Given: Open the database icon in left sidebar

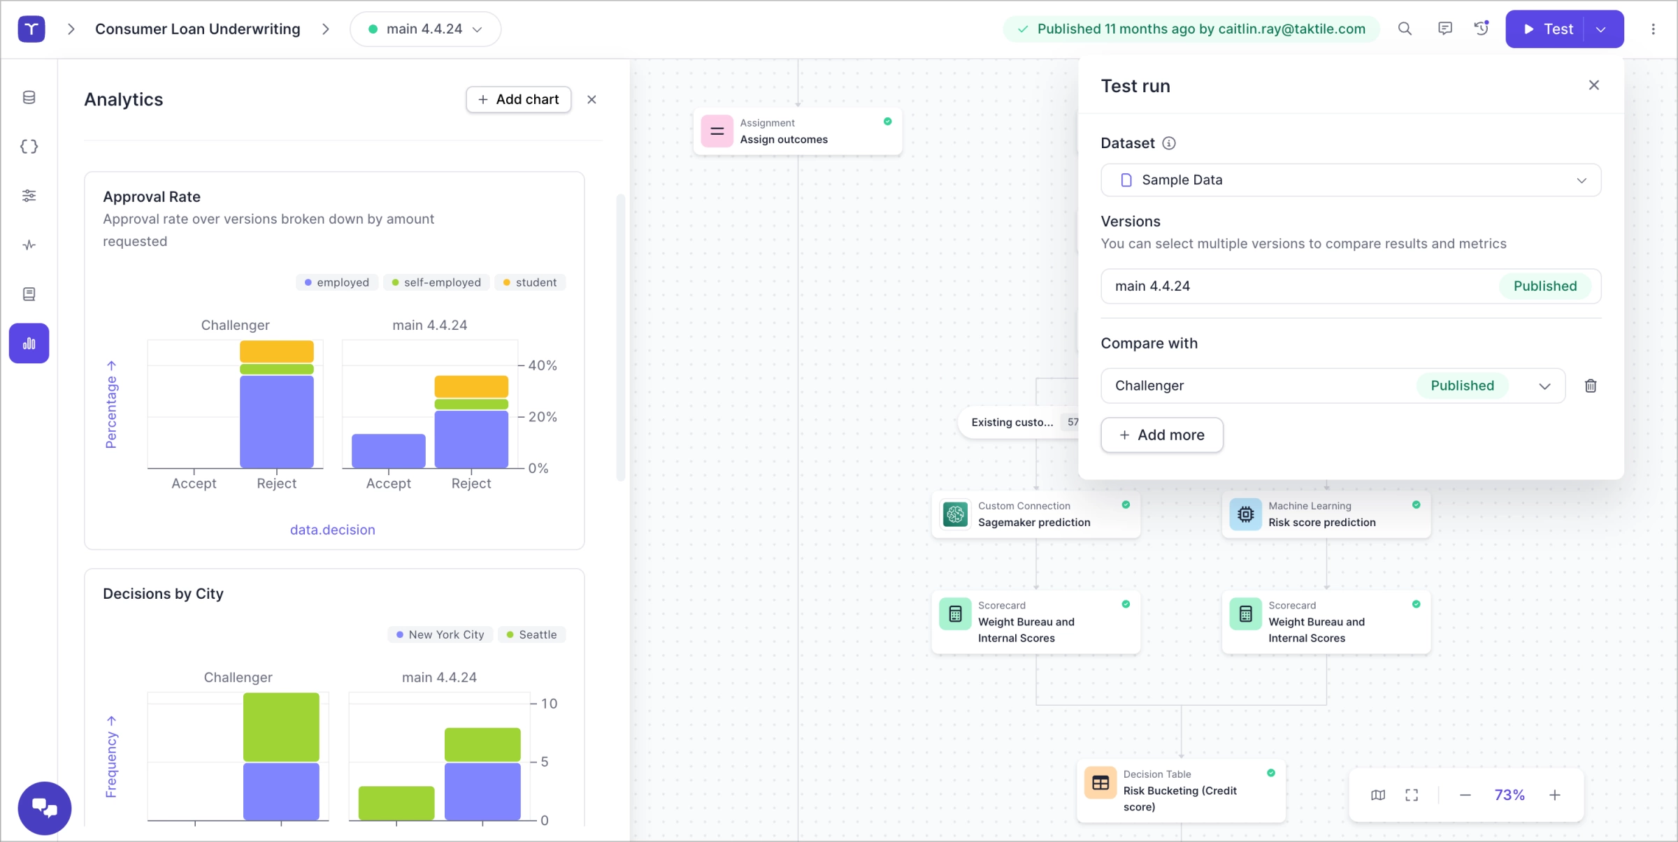Looking at the screenshot, I should tap(29, 97).
